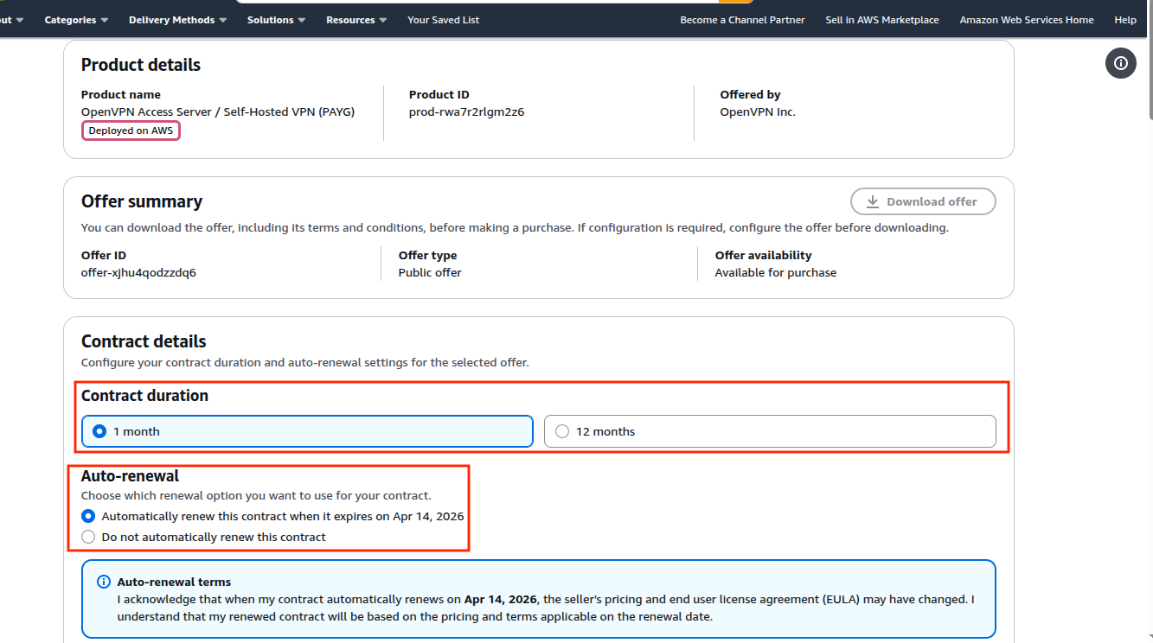Screen dimensions: 1153x643
Task: Enable automatic renewal on Apr 14, 2026
Action: [x=88, y=516]
